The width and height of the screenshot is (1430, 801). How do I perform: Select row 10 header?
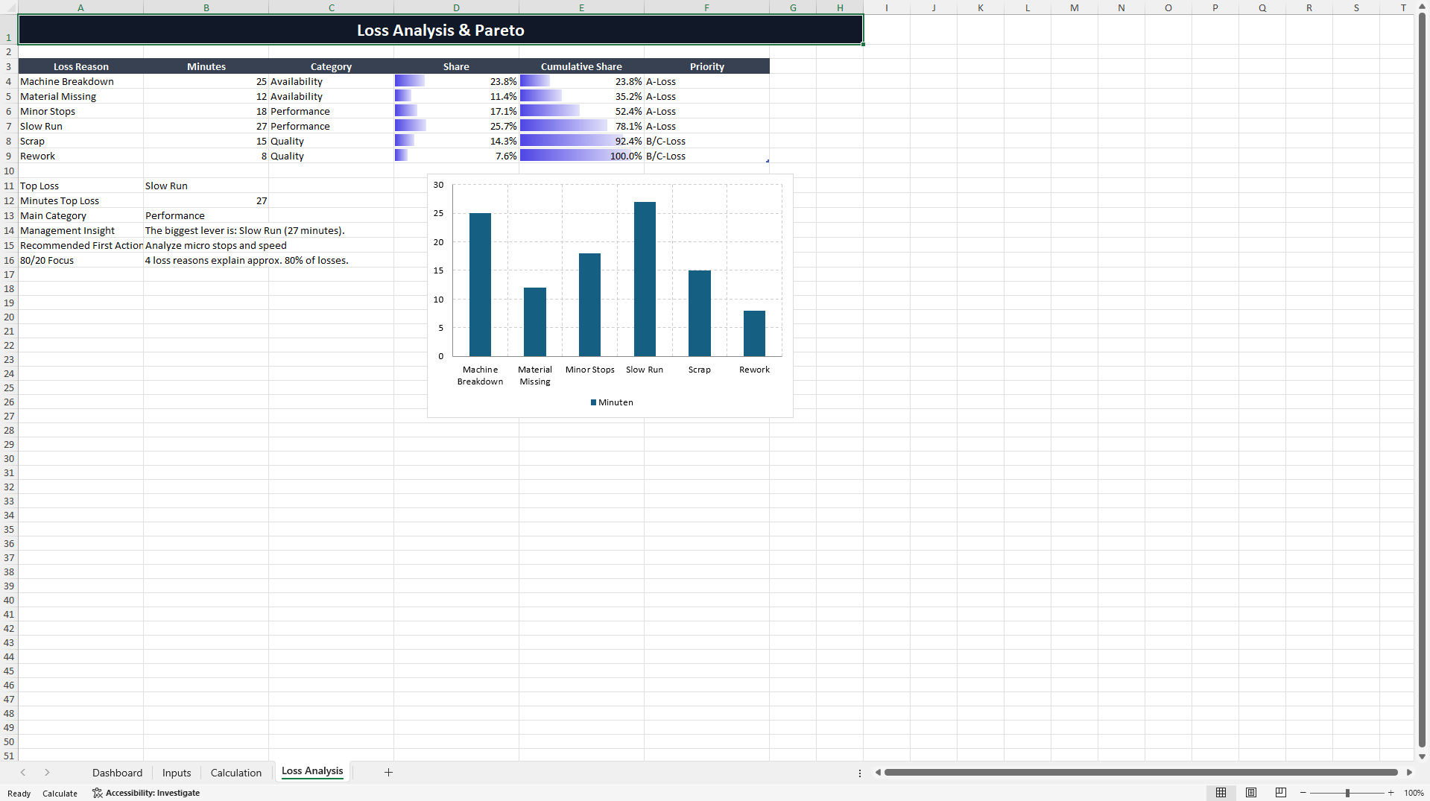point(9,171)
